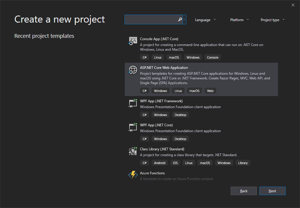The width and height of the screenshot is (300, 208).
Task: Click the Desktop tag under WPF App (.NET Framework)
Action: [180, 115]
